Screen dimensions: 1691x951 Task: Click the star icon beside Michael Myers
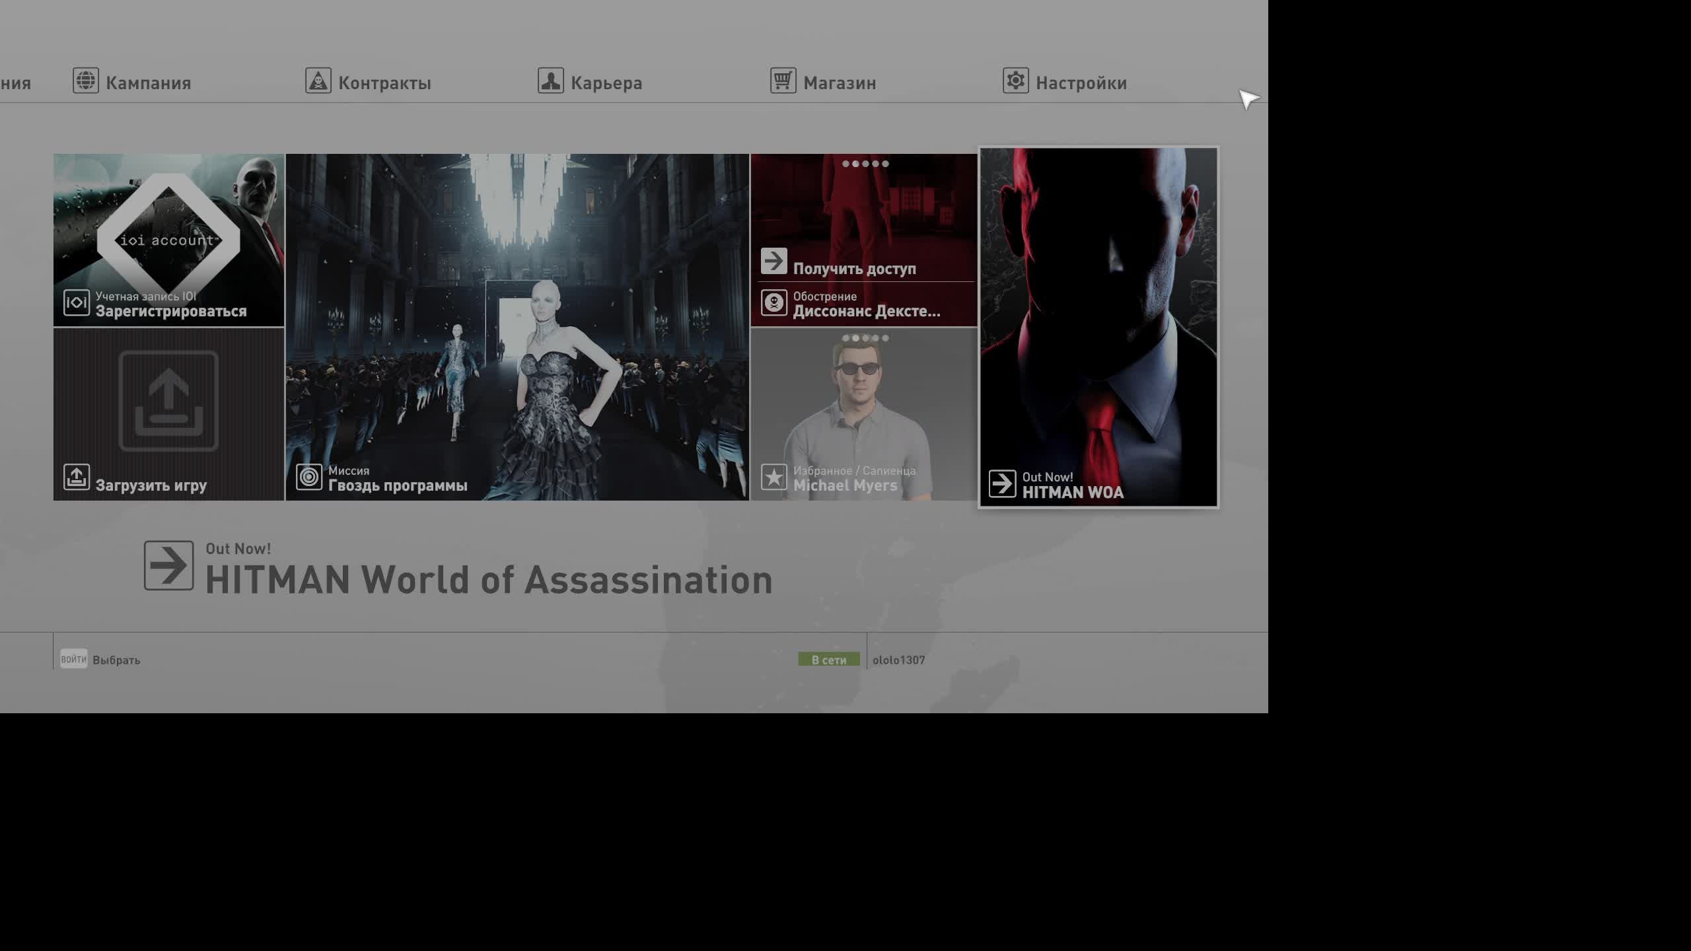click(774, 477)
